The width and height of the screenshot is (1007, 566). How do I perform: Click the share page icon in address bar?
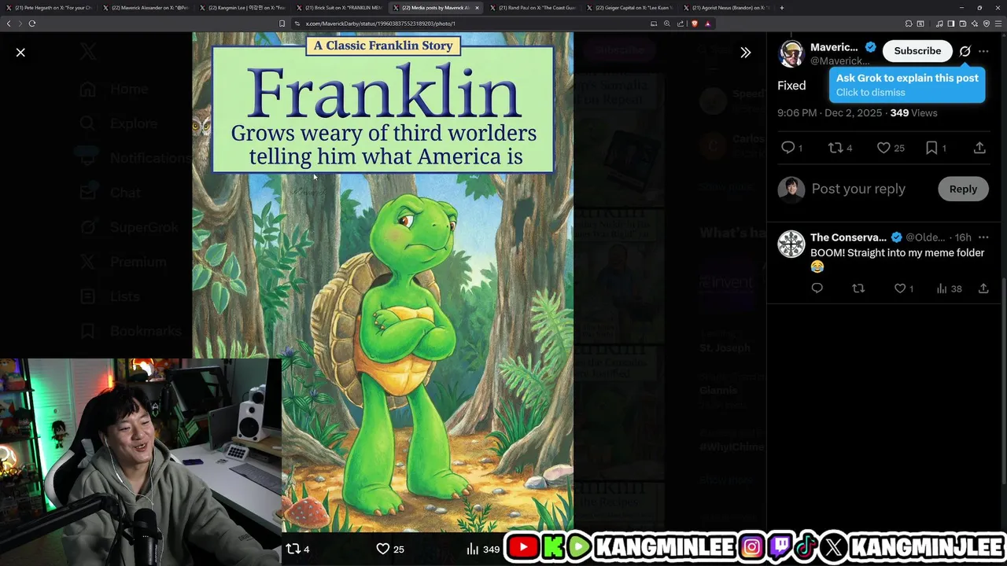point(681,24)
